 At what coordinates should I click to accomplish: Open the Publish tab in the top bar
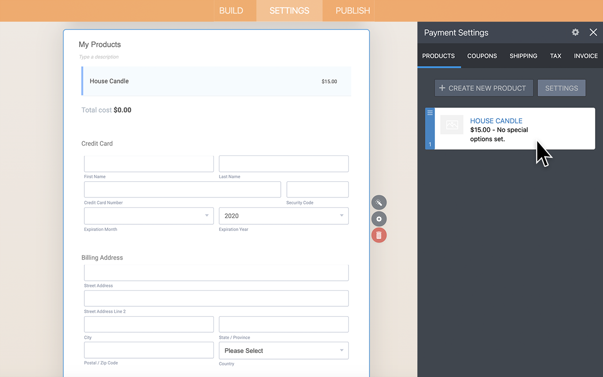coord(352,10)
